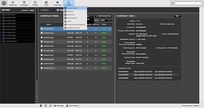Click the edit pencil icon on Contract Org 1 row

point(110,29)
